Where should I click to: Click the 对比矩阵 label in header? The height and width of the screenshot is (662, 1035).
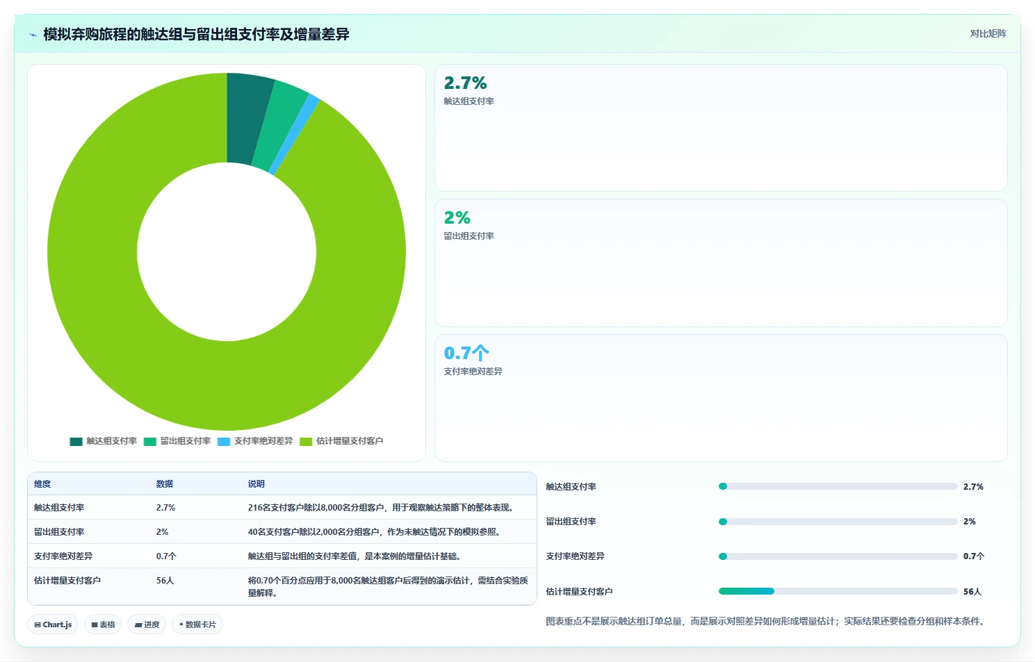pos(988,33)
